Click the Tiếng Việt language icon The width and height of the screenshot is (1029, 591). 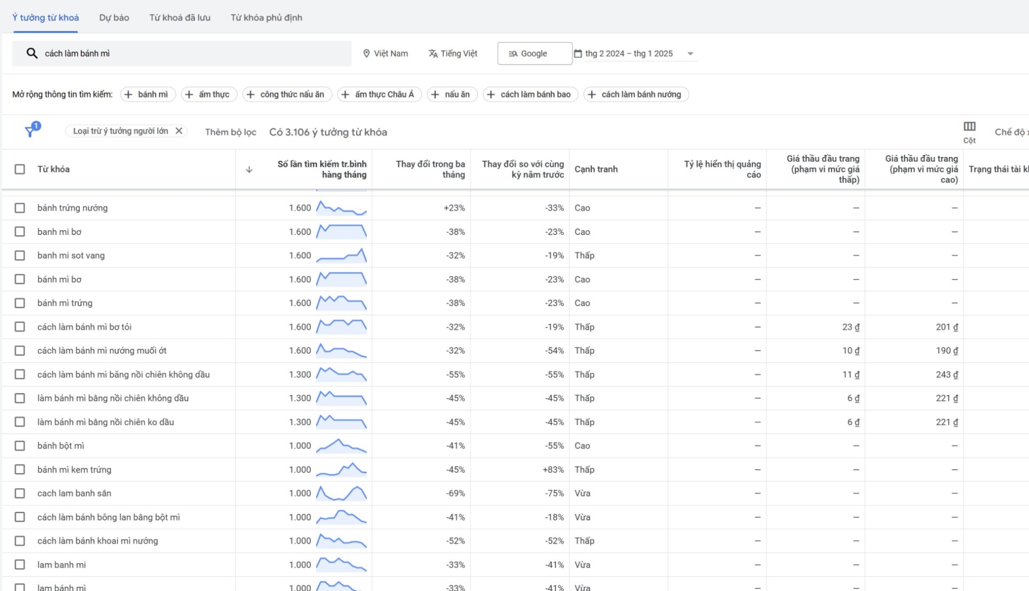coord(433,53)
